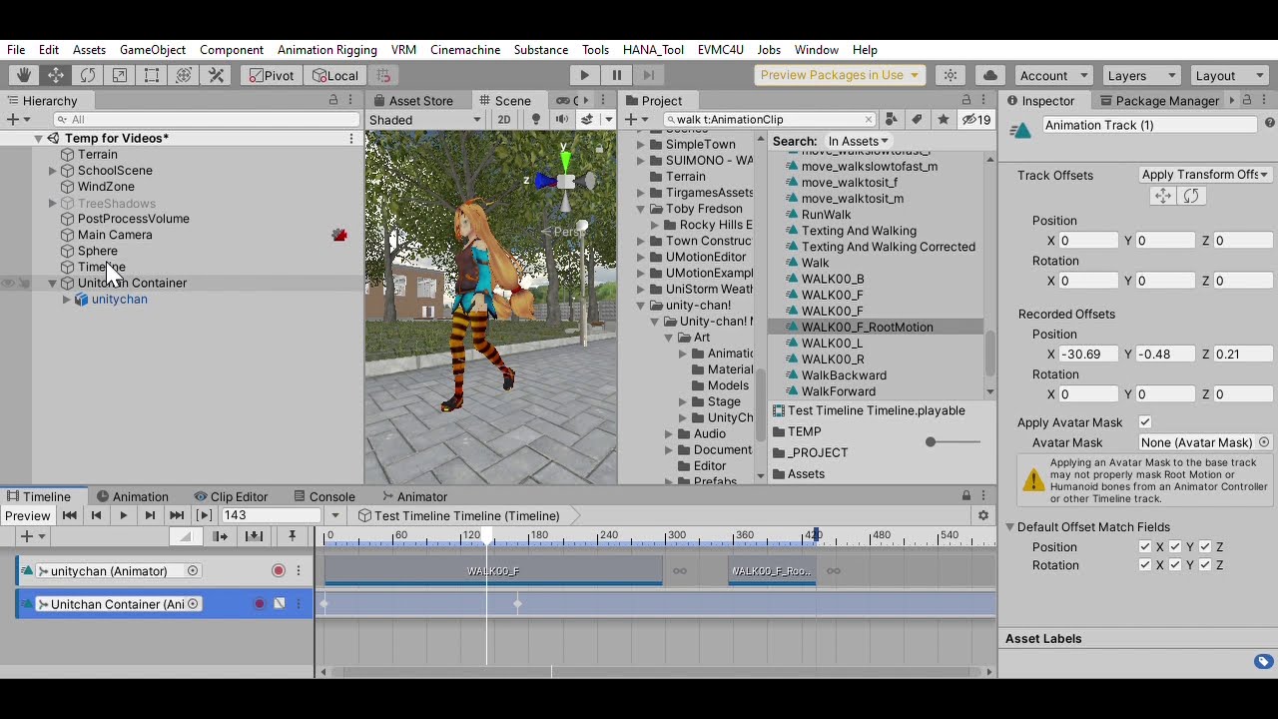This screenshot has width=1278, height=719.
Task: Toggle timeline marker pin icon
Action: (x=293, y=536)
